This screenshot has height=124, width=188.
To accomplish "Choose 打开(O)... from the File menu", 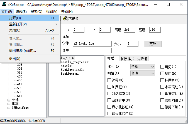I will click(x=30, y=18).
